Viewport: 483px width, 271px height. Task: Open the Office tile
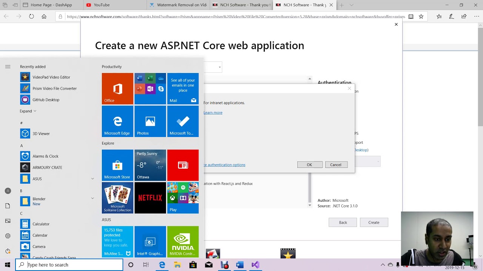(x=117, y=88)
